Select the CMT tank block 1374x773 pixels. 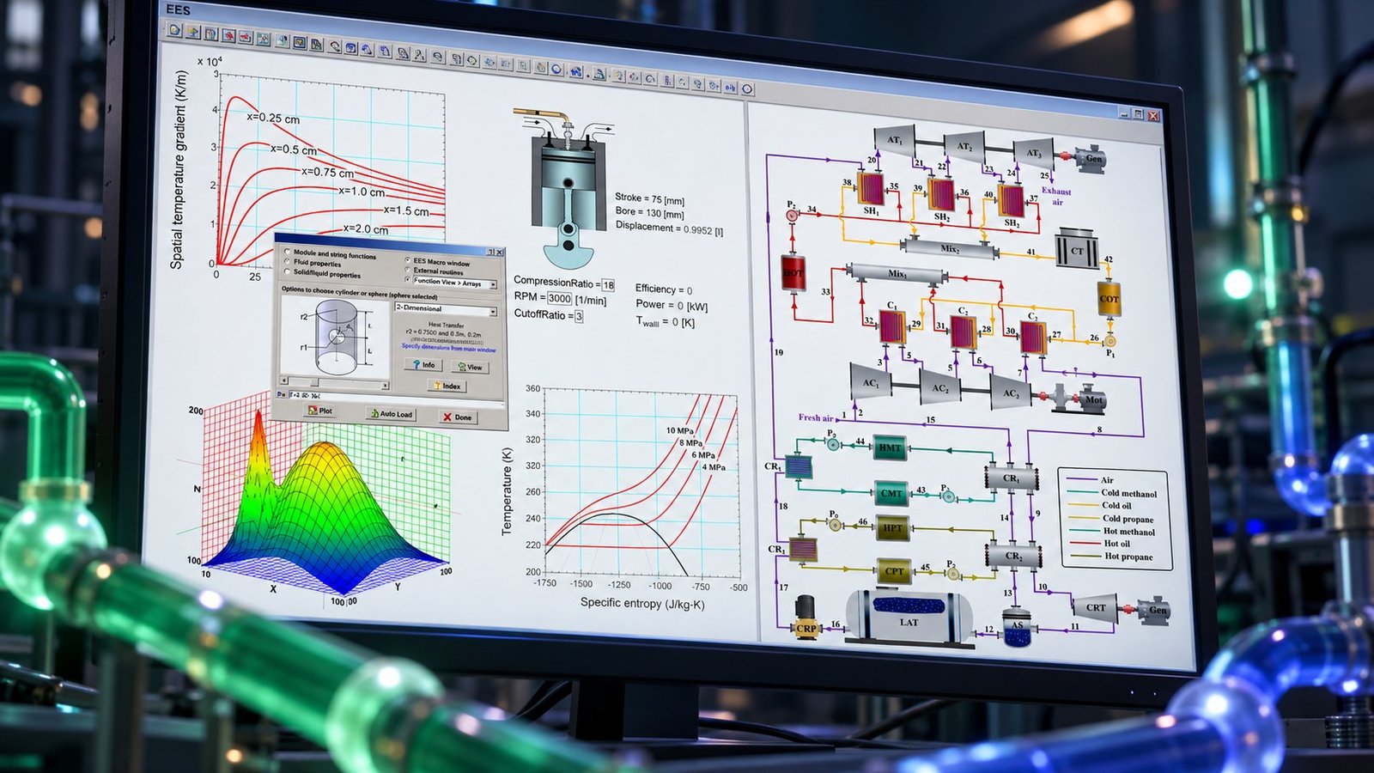coord(891,493)
